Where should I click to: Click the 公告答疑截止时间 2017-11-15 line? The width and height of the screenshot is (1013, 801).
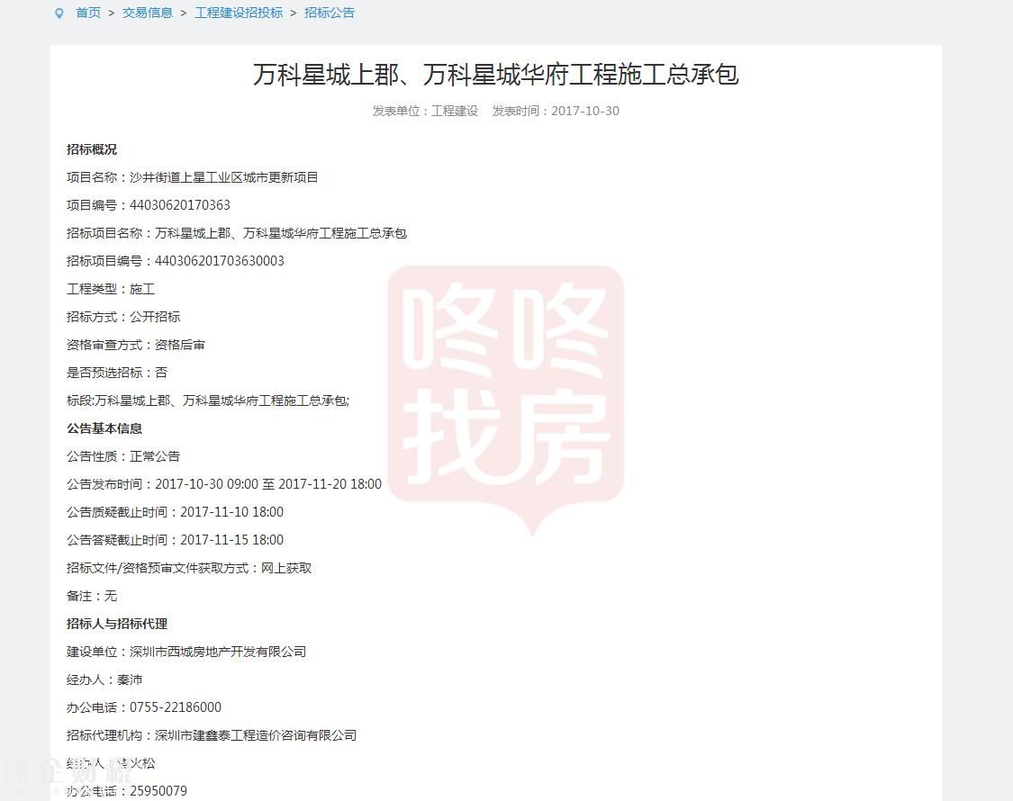click(175, 540)
